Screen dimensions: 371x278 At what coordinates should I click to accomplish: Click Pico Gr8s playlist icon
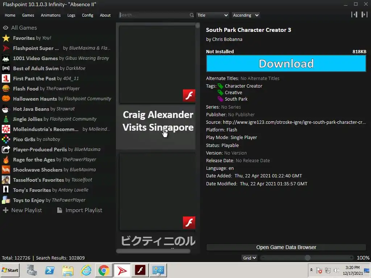6,139
